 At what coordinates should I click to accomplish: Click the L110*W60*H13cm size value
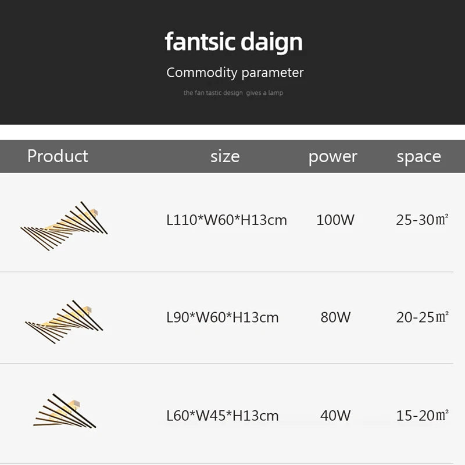pyautogui.click(x=227, y=220)
